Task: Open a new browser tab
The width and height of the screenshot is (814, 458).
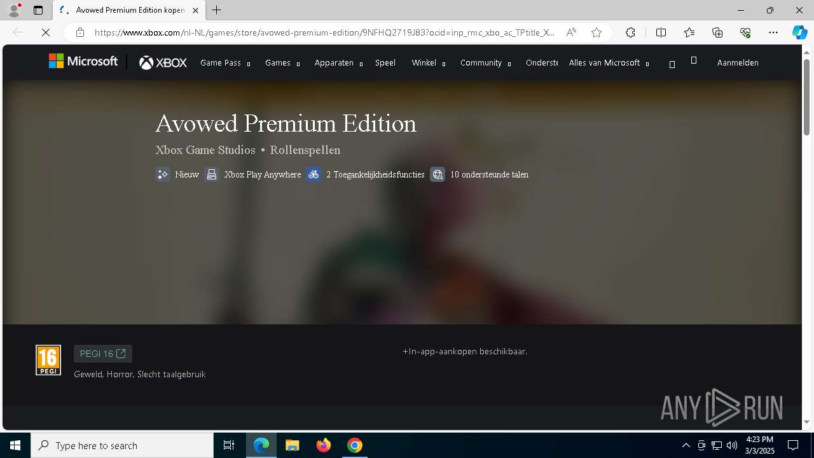Action: pyautogui.click(x=217, y=10)
